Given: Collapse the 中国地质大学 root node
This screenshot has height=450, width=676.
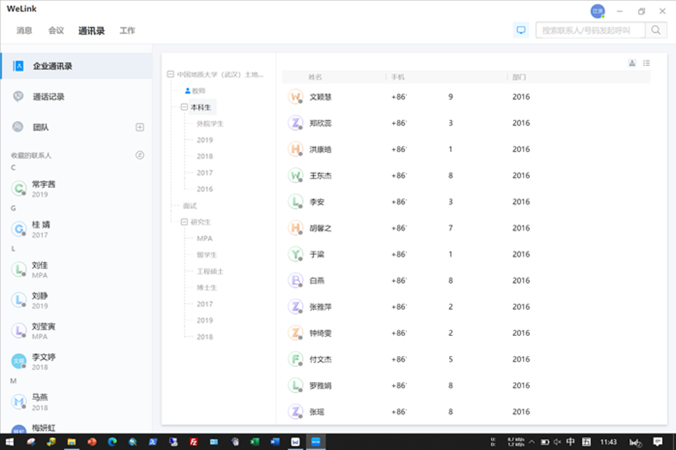Looking at the screenshot, I should pos(171,74).
